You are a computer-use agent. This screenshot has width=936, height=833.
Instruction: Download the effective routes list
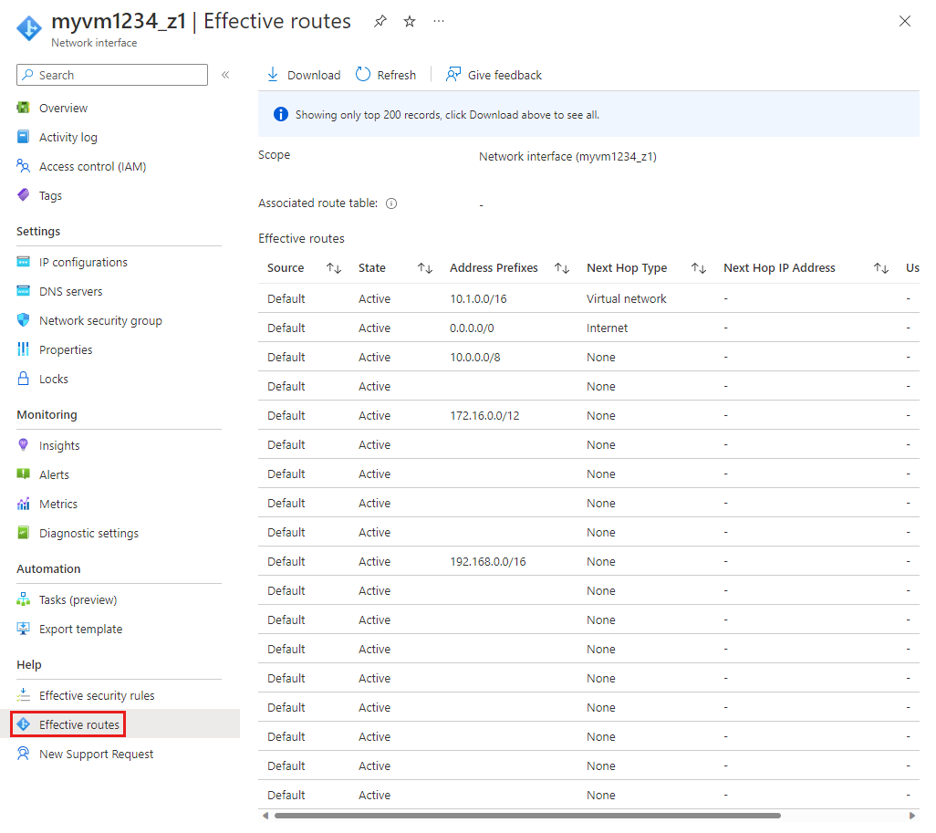point(302,74)
